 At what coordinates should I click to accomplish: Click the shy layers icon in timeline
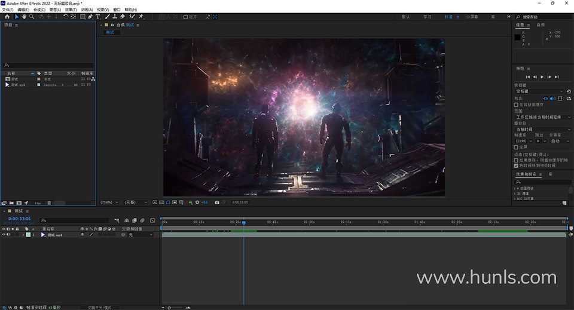pyautogui.click(x=127, y=220)
